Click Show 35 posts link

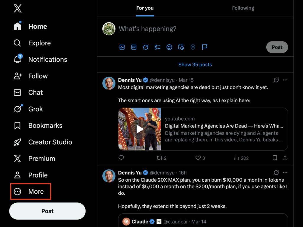pyautogui.click(x=195, y=65)
